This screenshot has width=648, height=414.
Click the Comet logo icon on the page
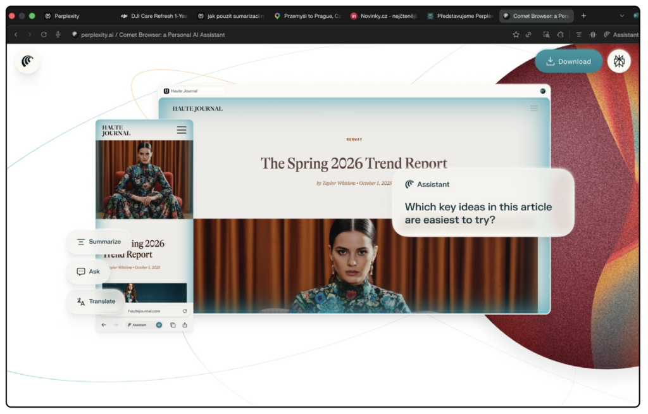[x=27, y=61]
